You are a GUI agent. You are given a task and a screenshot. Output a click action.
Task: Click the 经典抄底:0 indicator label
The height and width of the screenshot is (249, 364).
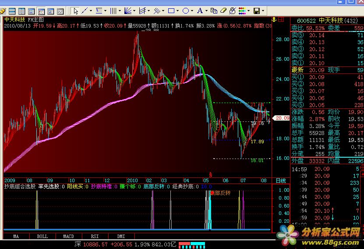point(185,187)
